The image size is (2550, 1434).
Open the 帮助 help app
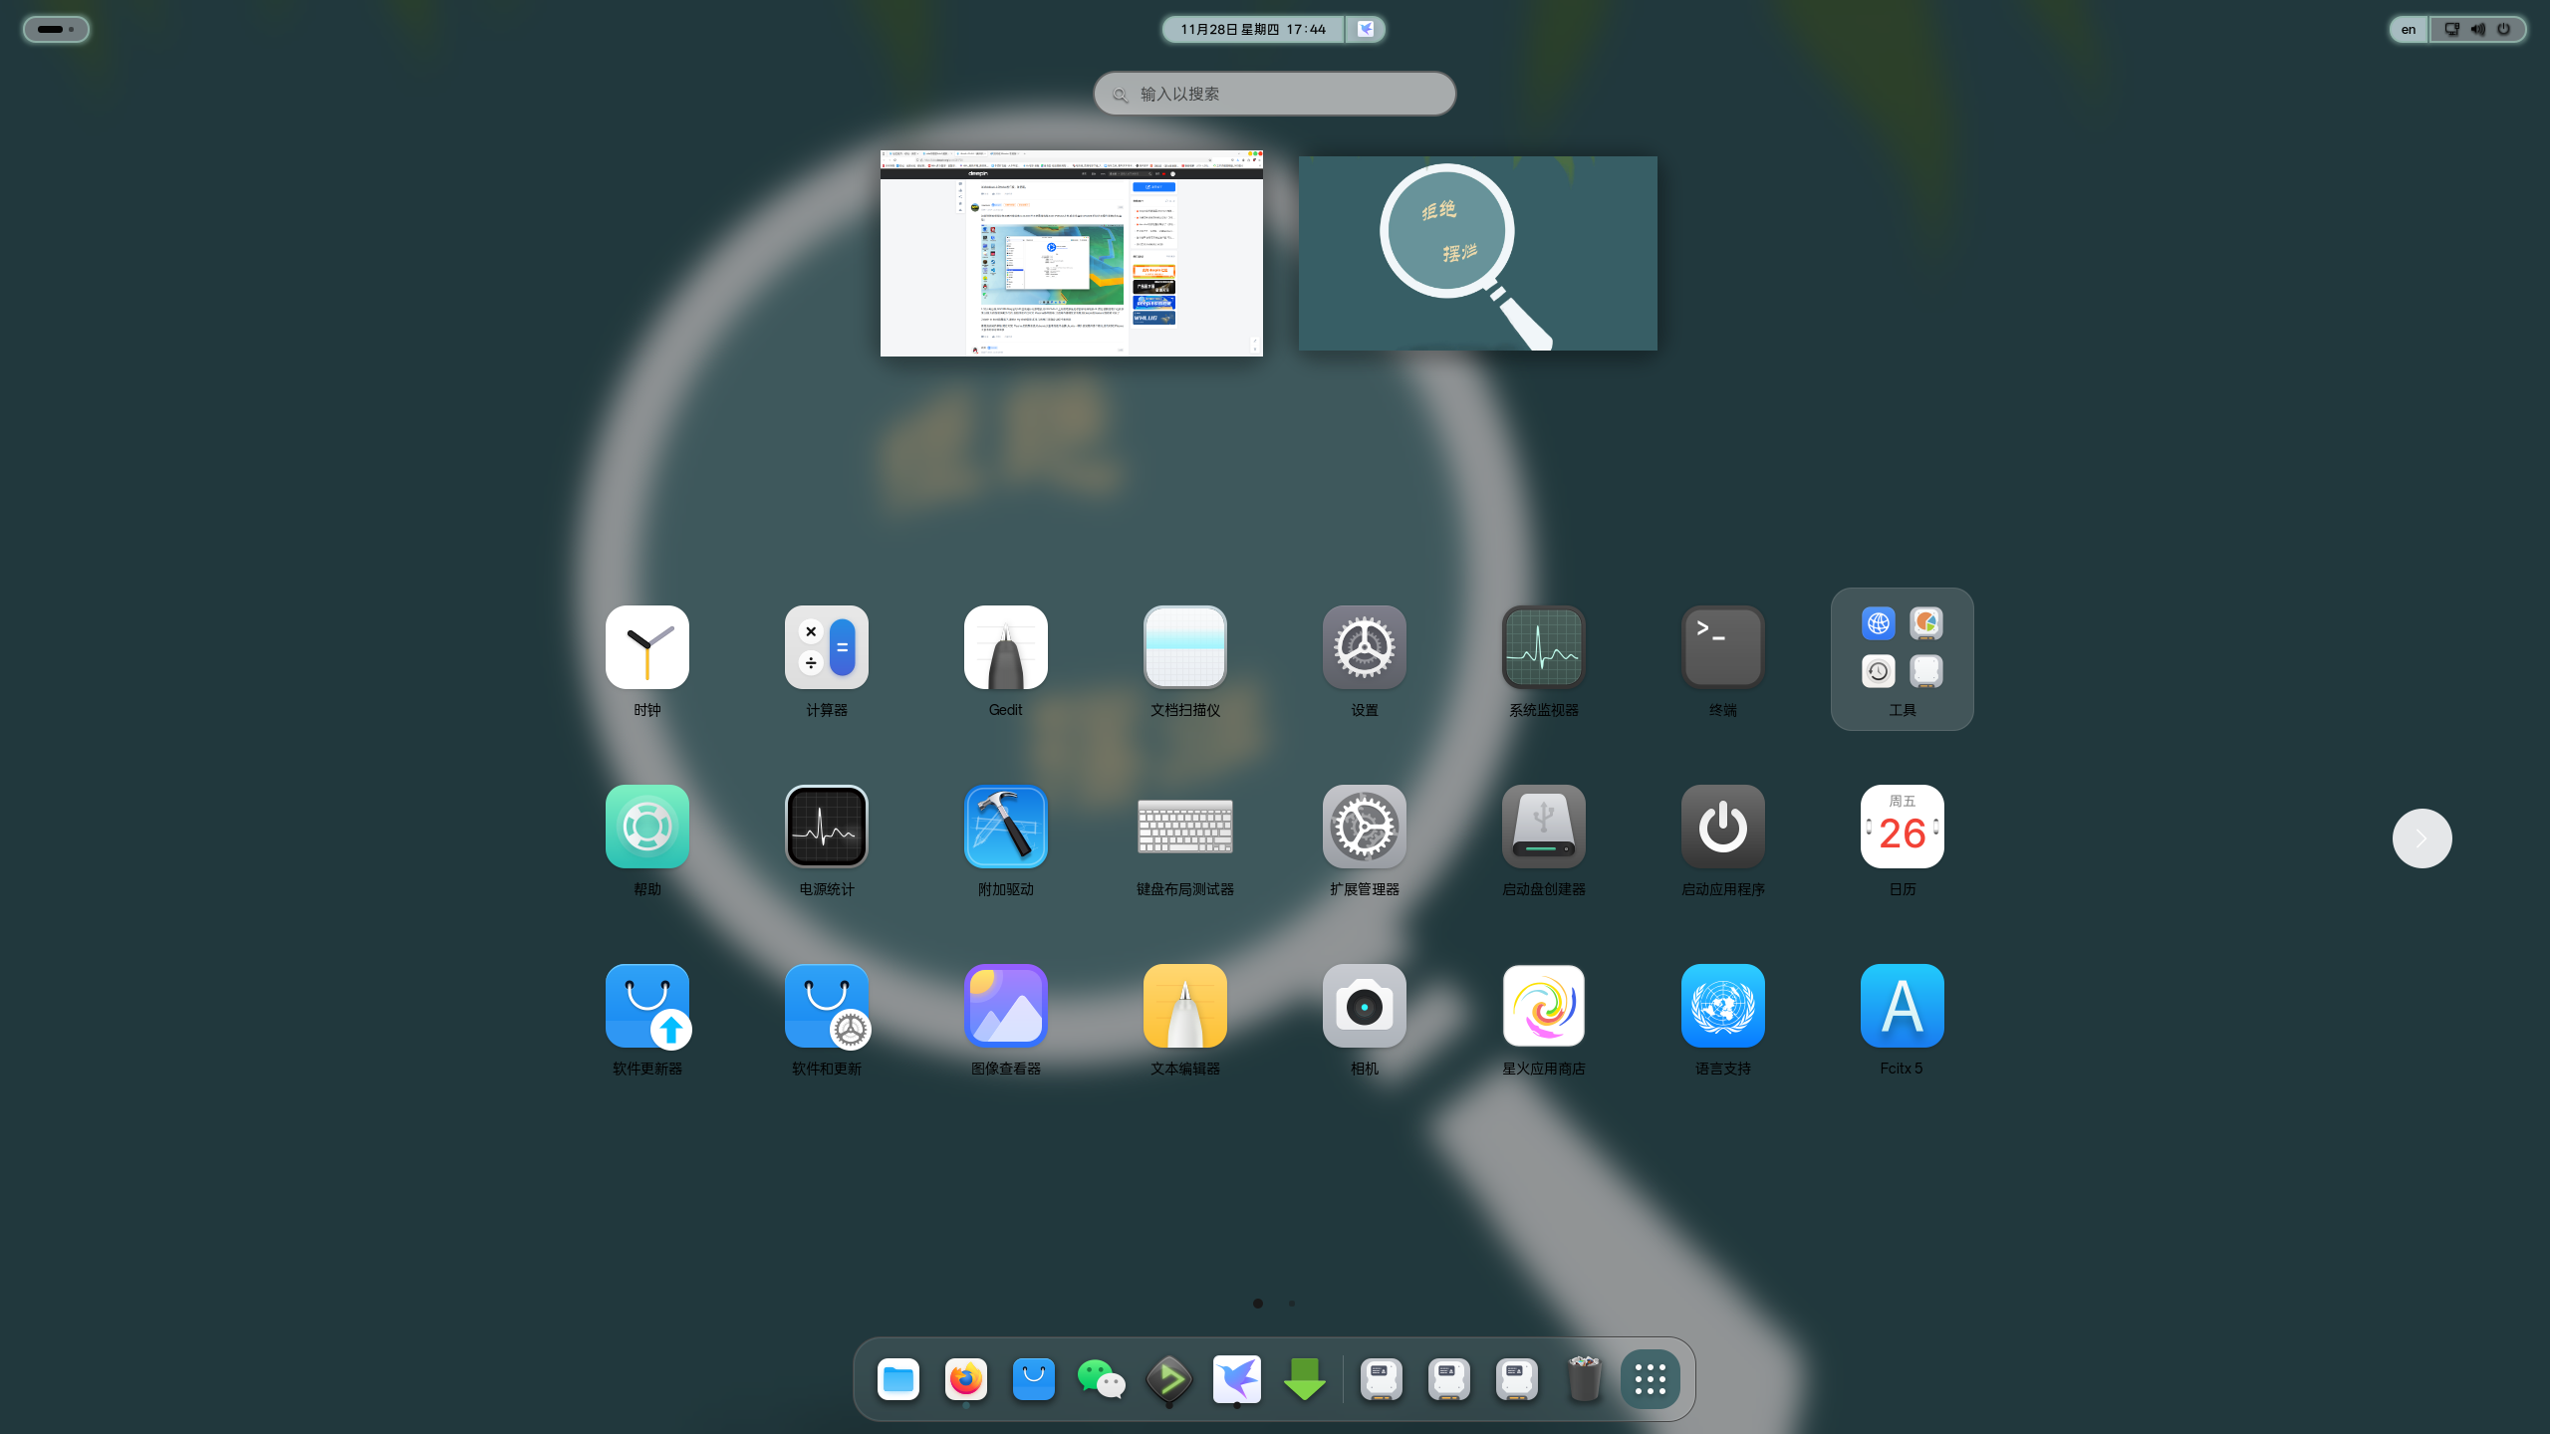[x=646, y=839]
